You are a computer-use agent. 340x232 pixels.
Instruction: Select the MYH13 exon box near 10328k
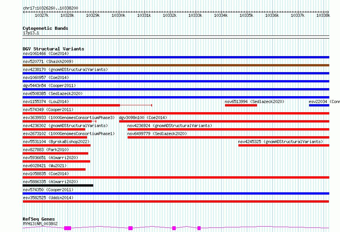[x=68, y=228]
